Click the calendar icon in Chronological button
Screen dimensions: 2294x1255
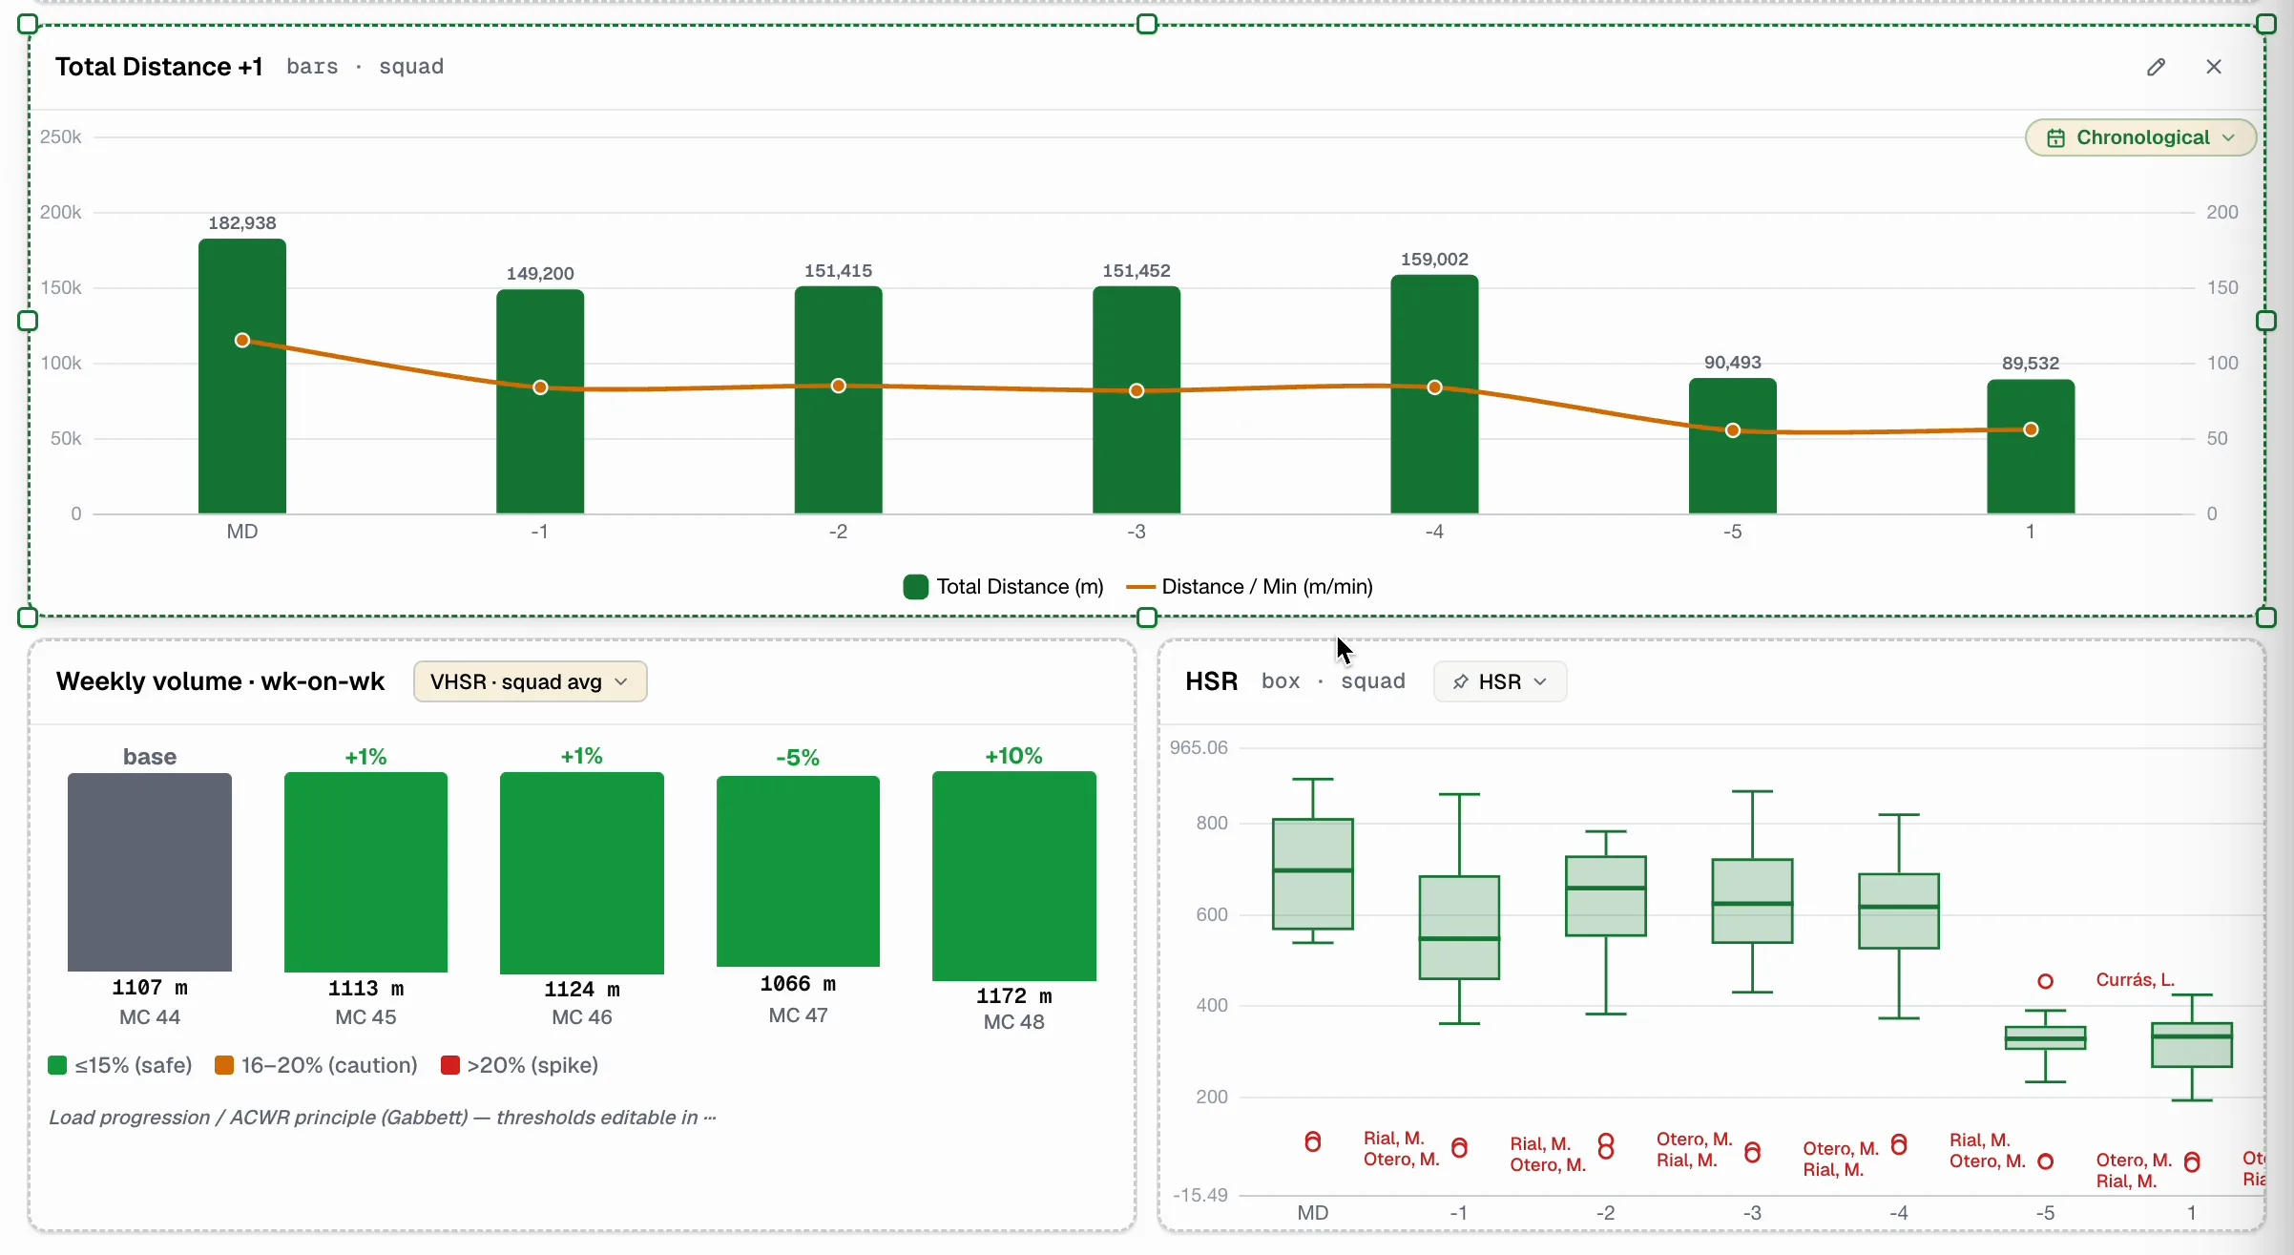[x=2056, y=138]
